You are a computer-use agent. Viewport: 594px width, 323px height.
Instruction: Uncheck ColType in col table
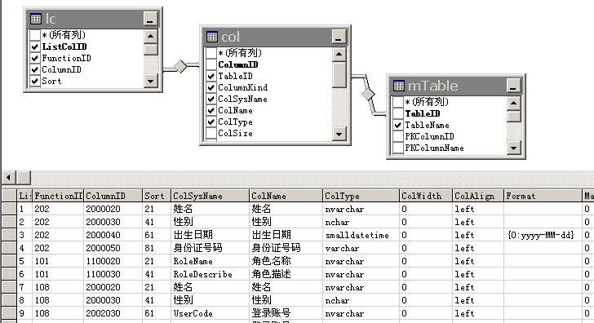click(211, 122)
